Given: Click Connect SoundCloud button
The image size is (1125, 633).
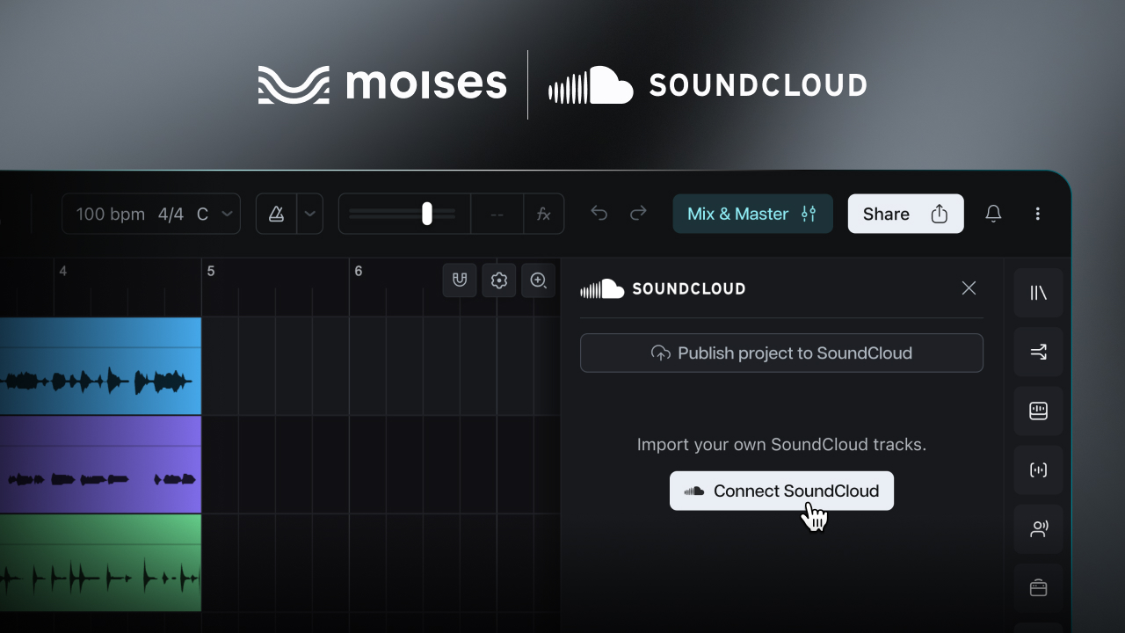Looking at the screenshot, I should click(781, 491).
